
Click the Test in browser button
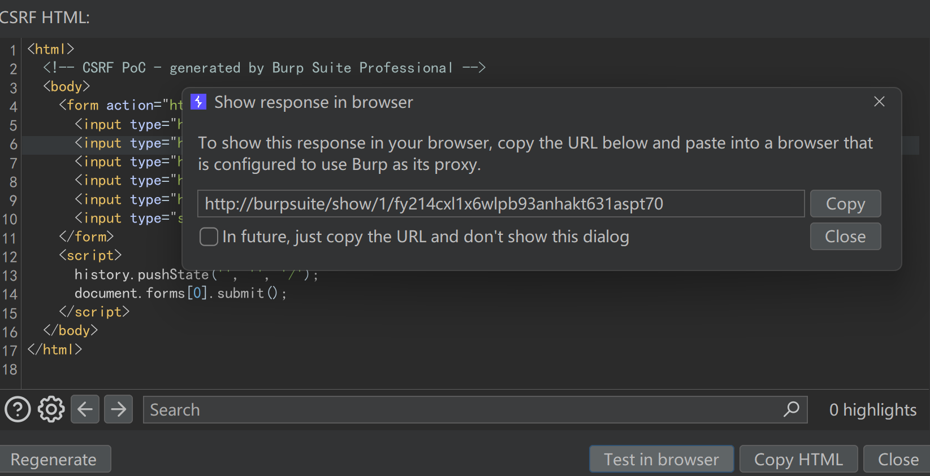pyautogui.click(x=661, y=460)
